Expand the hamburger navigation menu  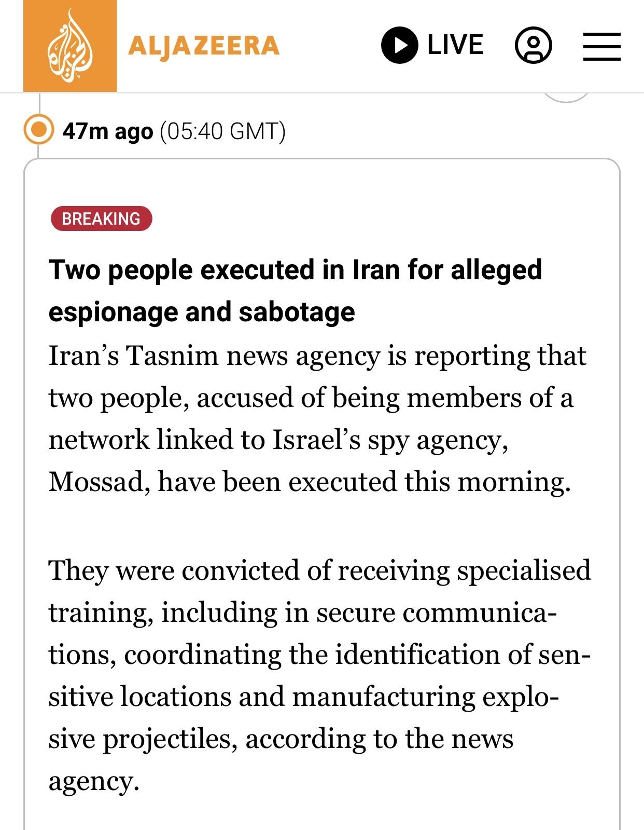pos(601,46)
